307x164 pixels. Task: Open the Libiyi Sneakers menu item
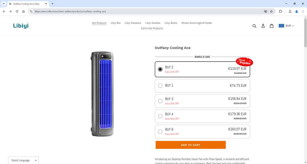(133, 23)
